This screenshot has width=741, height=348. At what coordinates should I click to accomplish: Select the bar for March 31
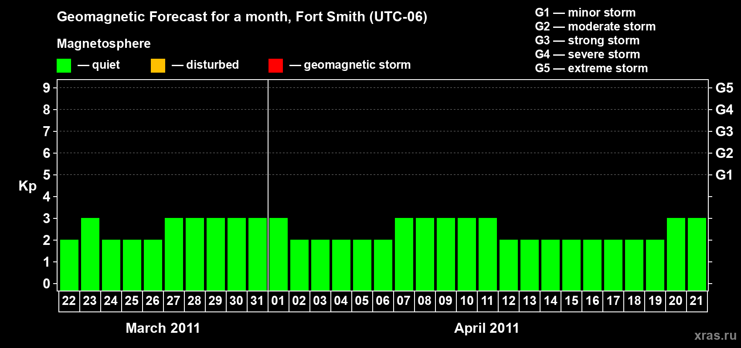coord(258,254)
